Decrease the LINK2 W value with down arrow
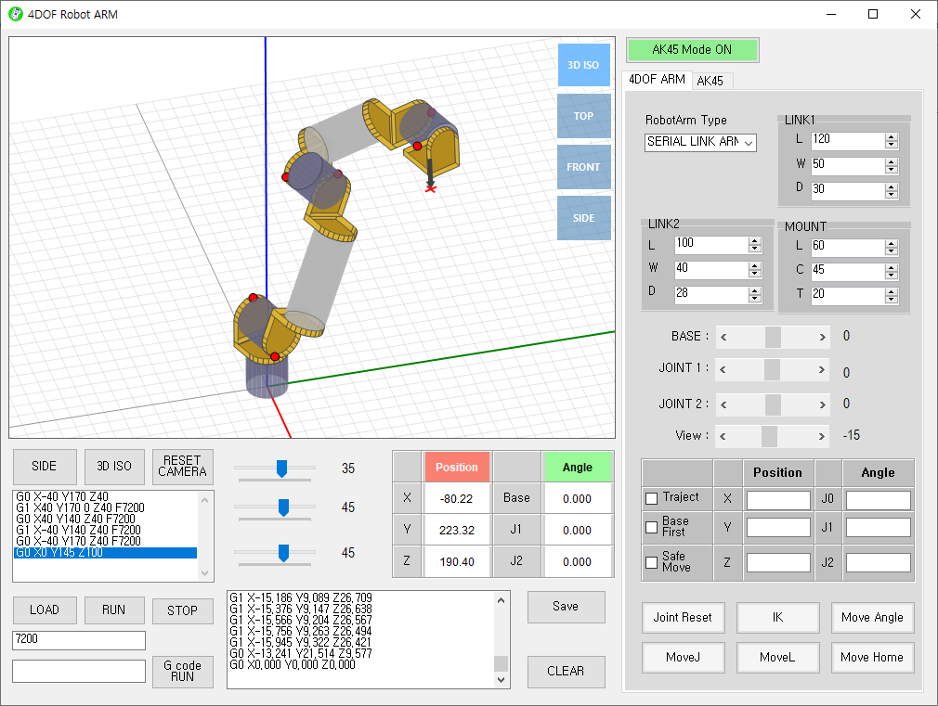 click(755, 275)
